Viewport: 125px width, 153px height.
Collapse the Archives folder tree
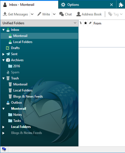[x=3, y=60]
